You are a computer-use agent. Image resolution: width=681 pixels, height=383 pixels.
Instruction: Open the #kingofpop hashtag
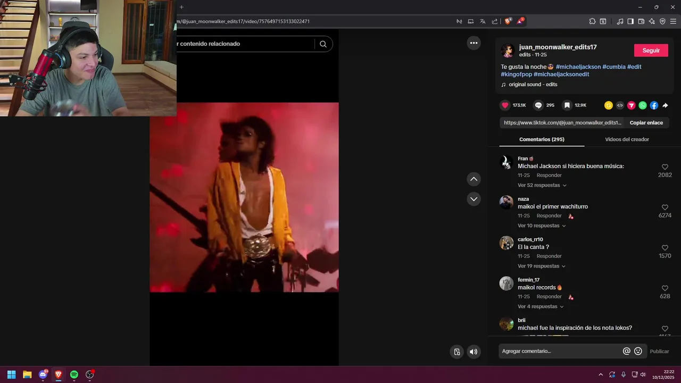coord(516,74)
